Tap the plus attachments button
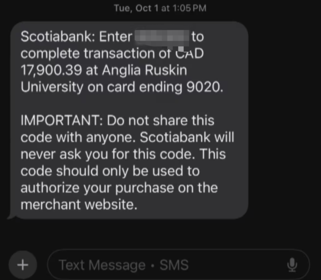This screenshot has height=280, width=321. (x=23, y=265)
